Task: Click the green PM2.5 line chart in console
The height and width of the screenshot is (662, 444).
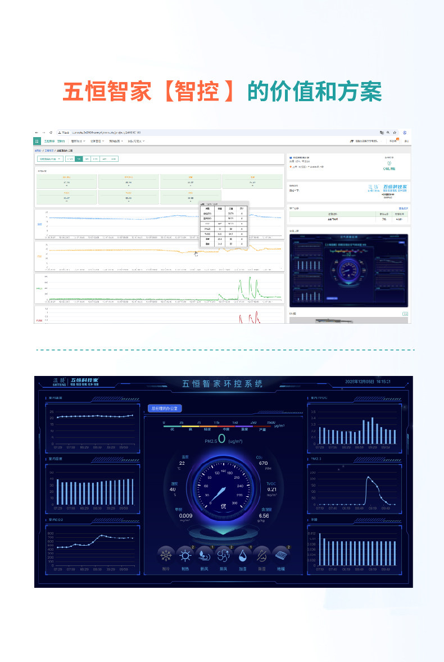Action: (x=160, y=288)
